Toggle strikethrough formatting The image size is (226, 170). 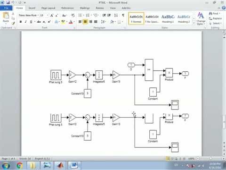tap(39, 22)
